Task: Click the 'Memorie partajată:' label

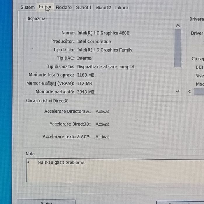Action: coord(55,92)
